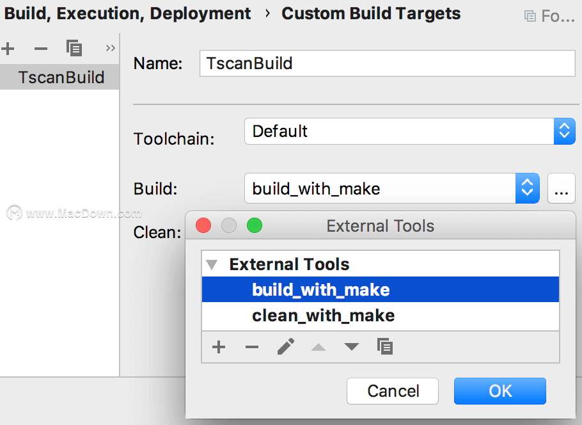582x425 pixels.
Task: Open the Build tool dropdown
Action: 391,188
